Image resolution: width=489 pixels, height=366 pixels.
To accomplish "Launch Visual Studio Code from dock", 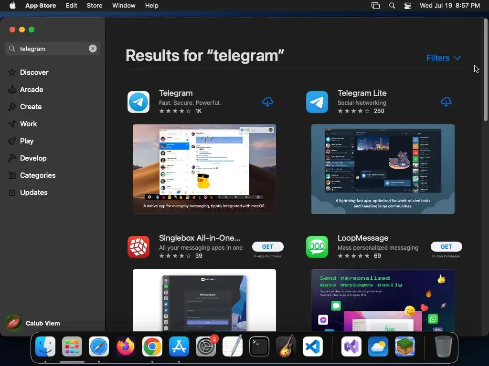I will tap(313, 346).
